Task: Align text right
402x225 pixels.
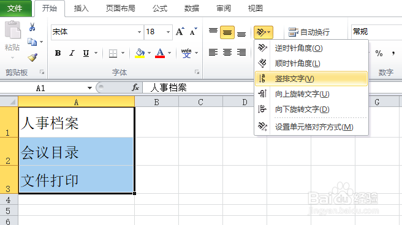Action: point(241,53)
